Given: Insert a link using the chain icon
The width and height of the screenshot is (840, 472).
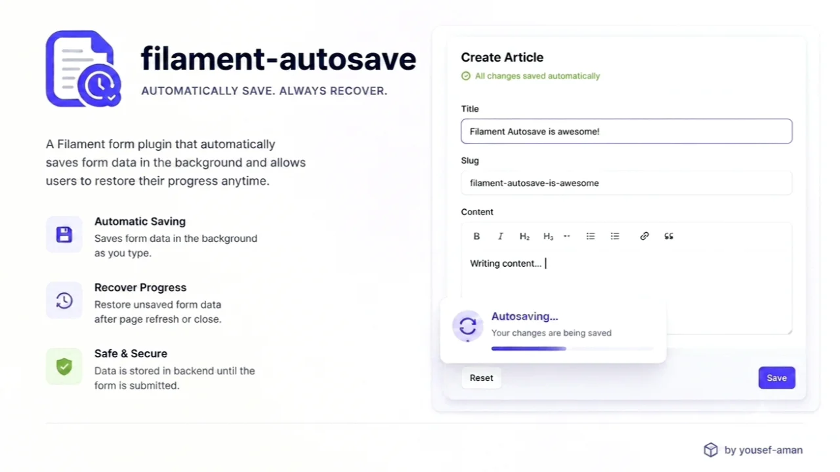Looking at the screenshot, I should click(x=644, y=236).
